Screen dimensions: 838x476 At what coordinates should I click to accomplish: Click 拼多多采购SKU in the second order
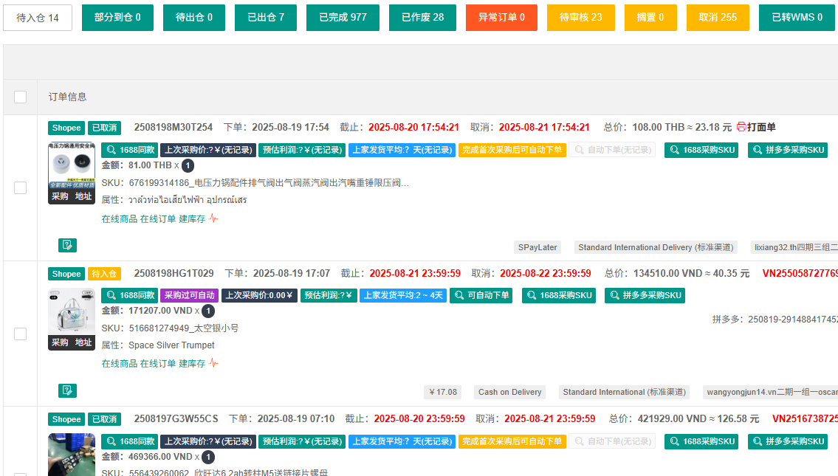coord(645,295)
